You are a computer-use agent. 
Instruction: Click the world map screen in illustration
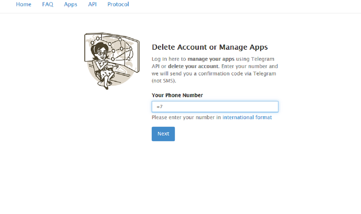124,51
